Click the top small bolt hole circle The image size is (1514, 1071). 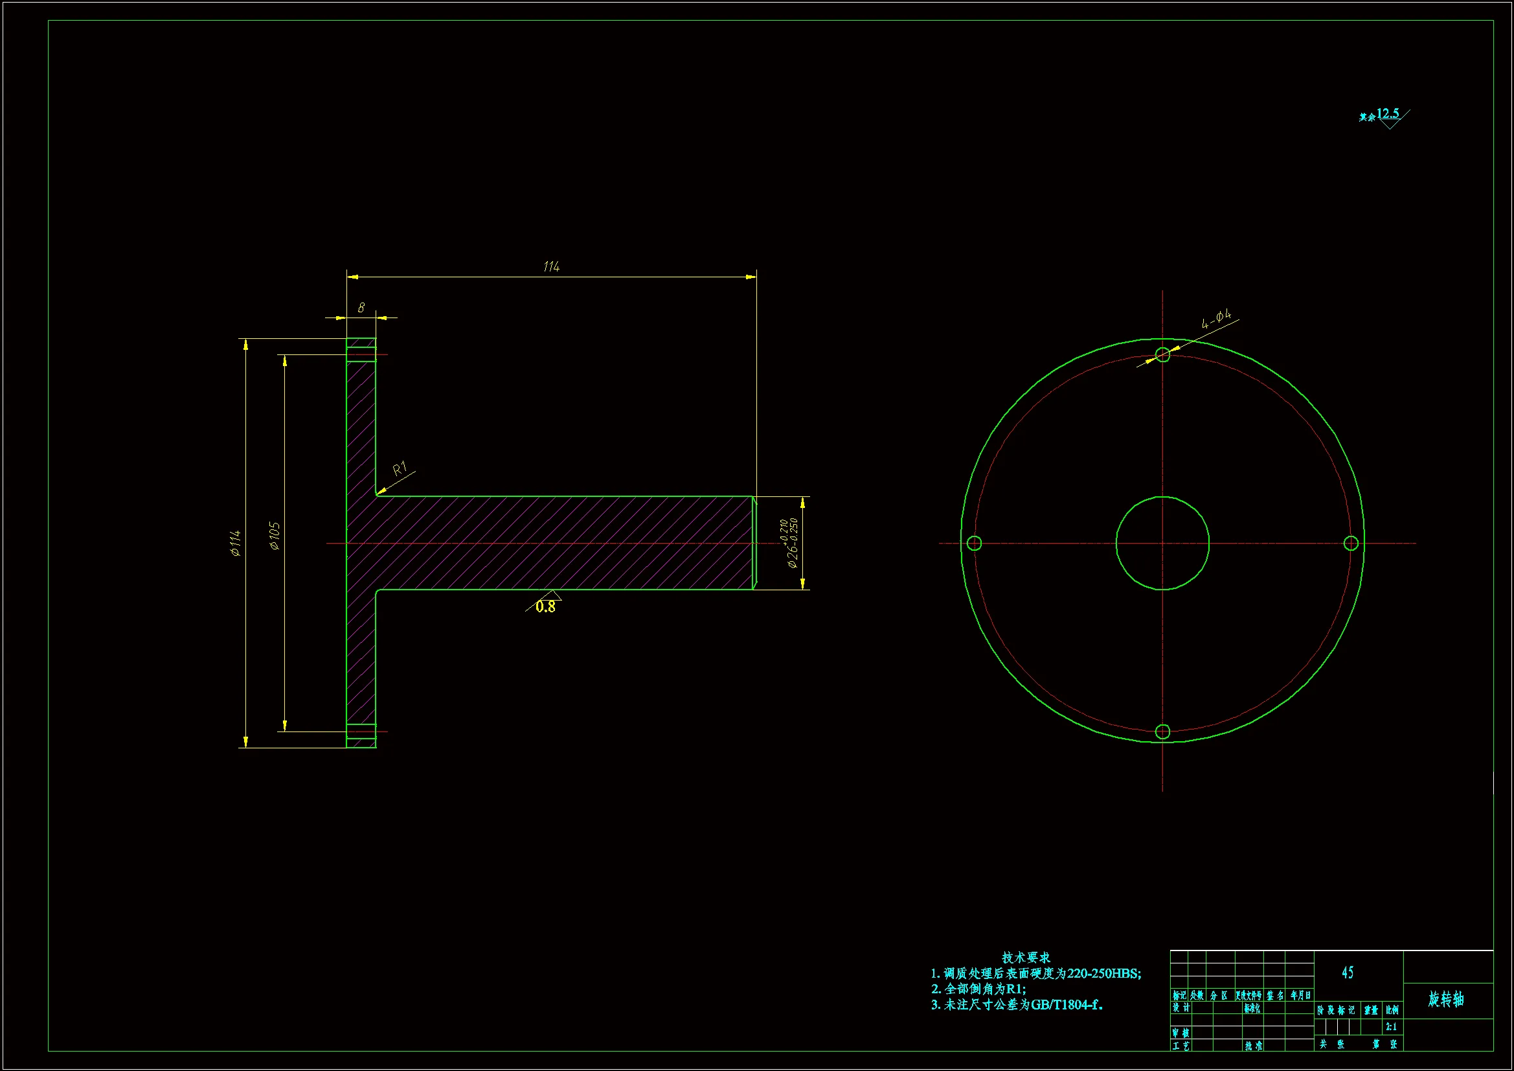point(1162,355)
